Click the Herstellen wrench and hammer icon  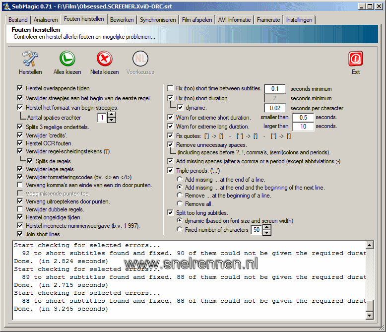30,59
